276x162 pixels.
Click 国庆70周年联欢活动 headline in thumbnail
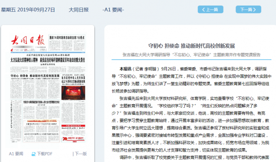point(67,37)
